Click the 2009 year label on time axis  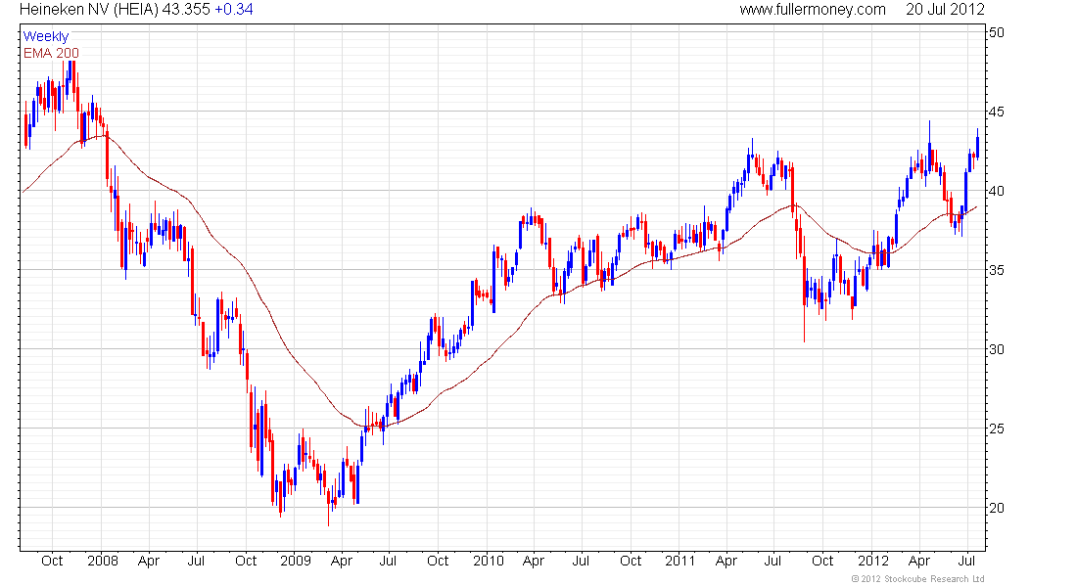click(296, 561)
